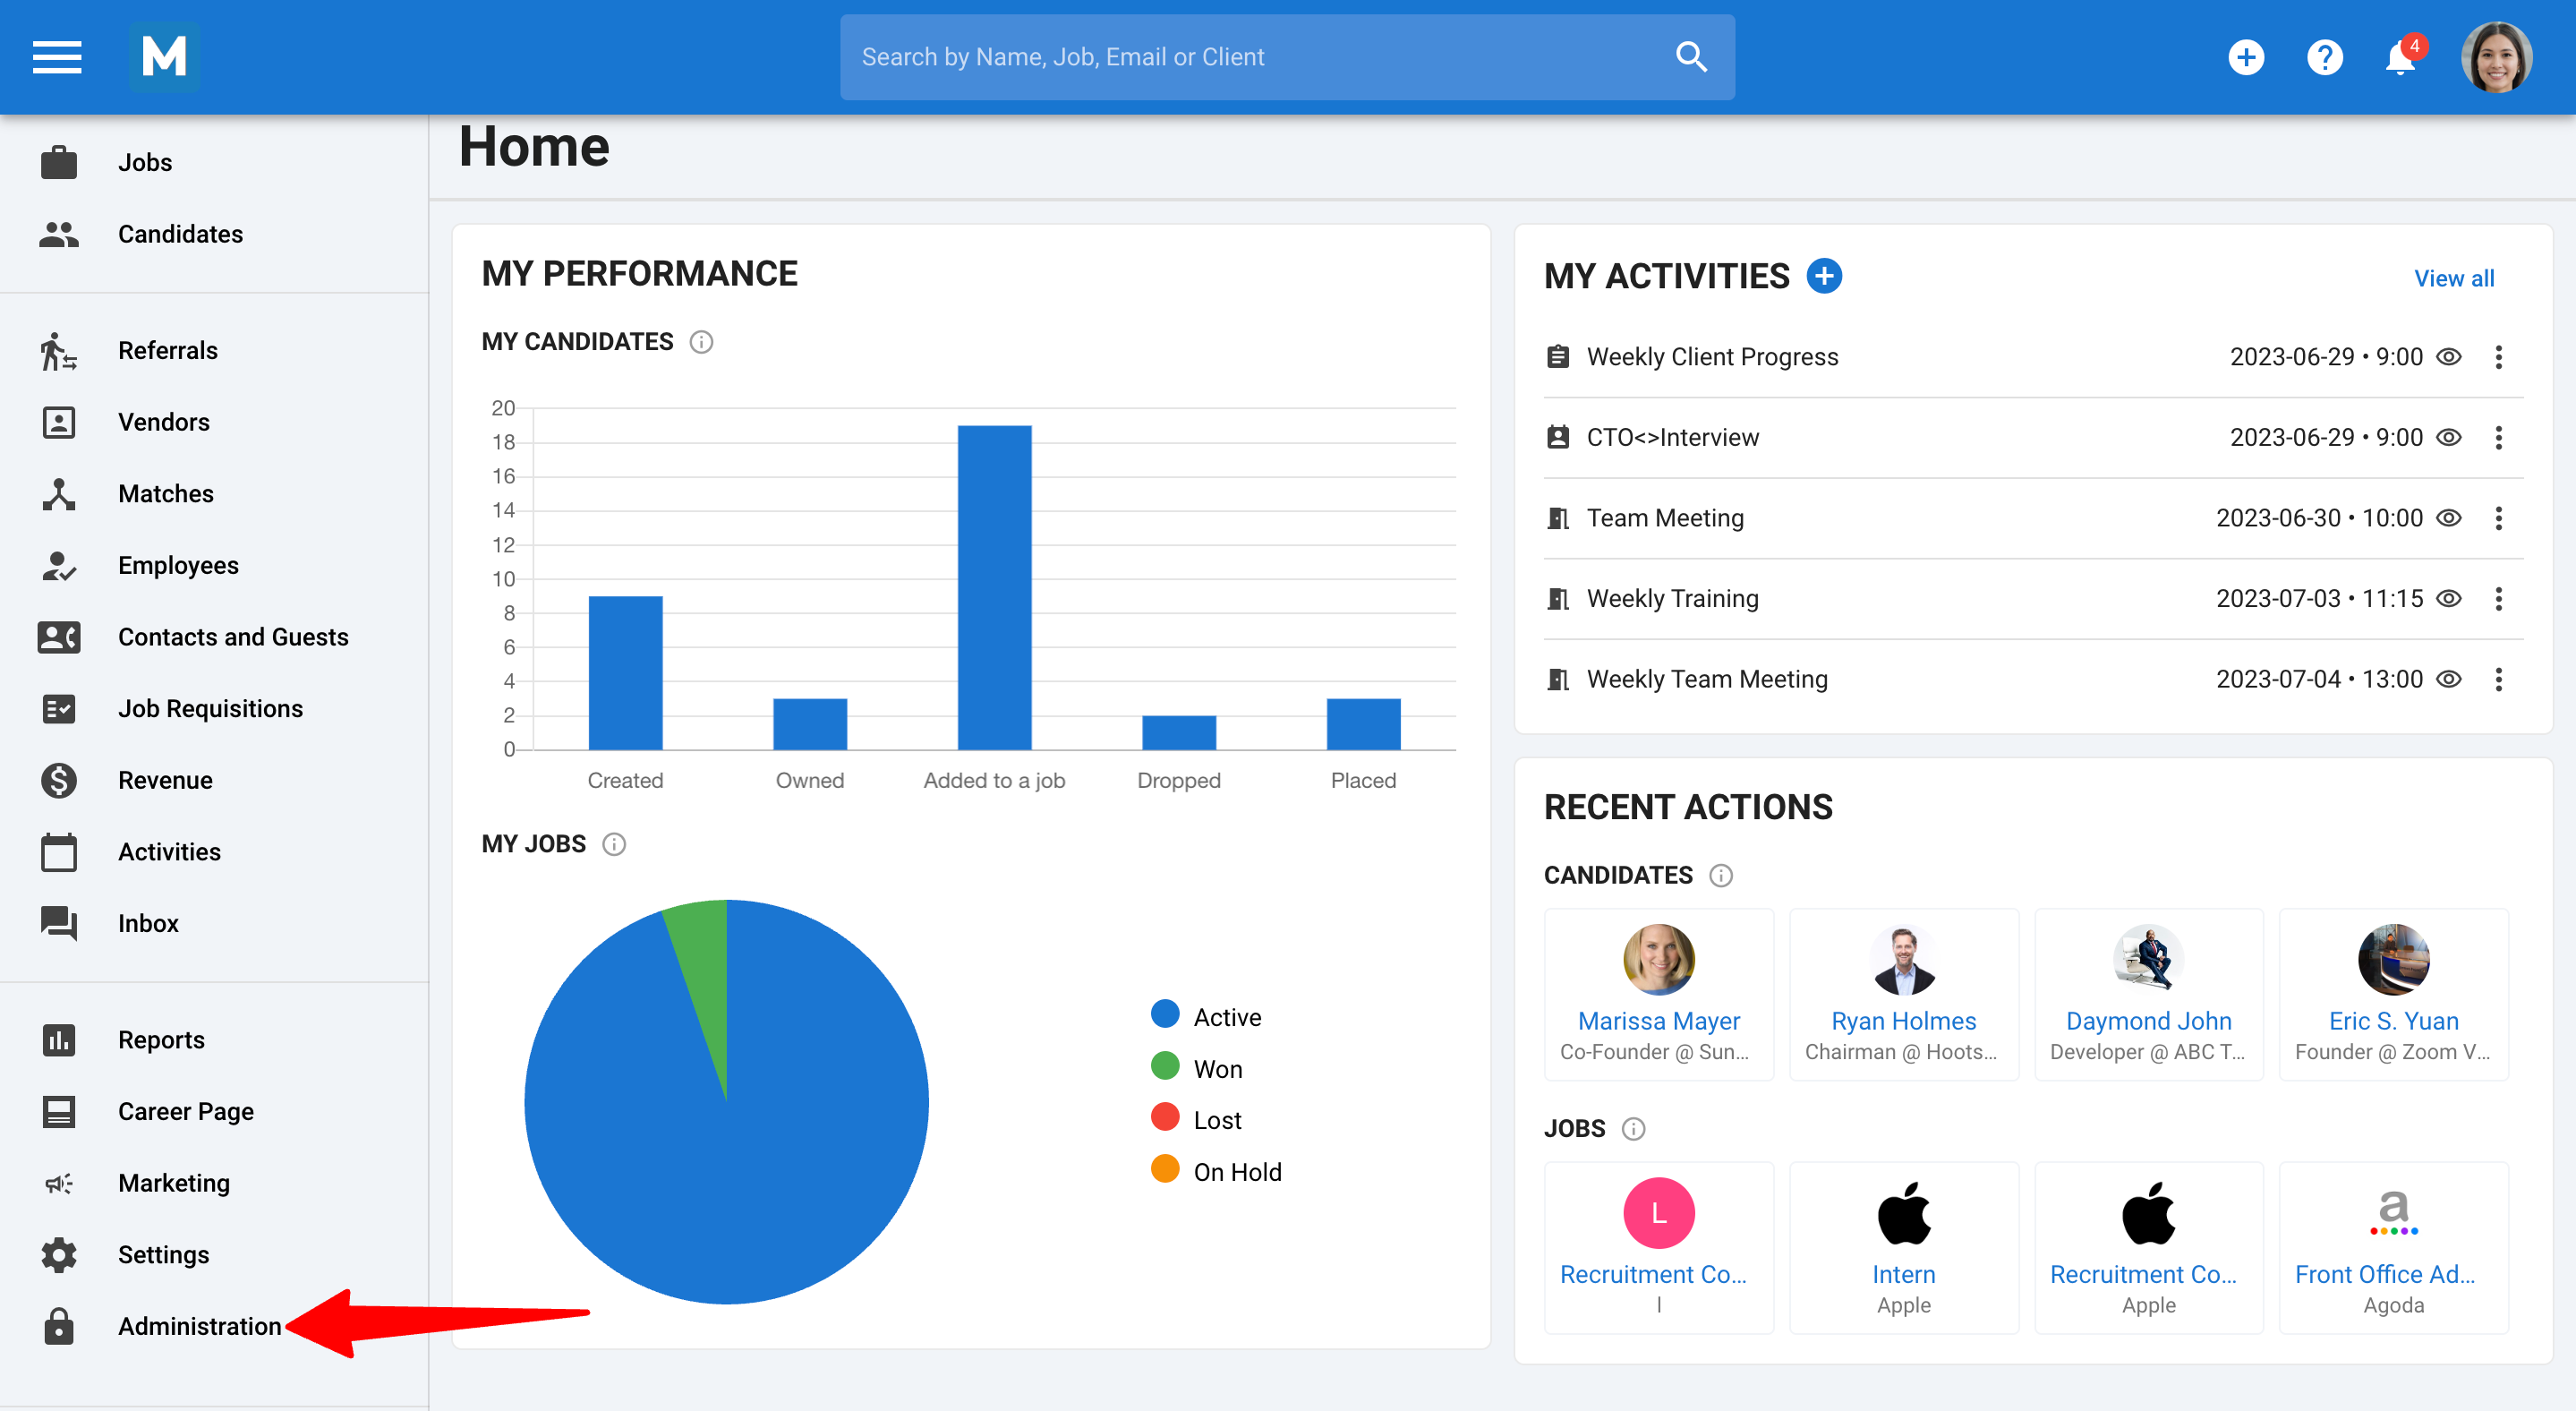
Task: Select Marketing in the sidebar
Action: point(214,1183)
